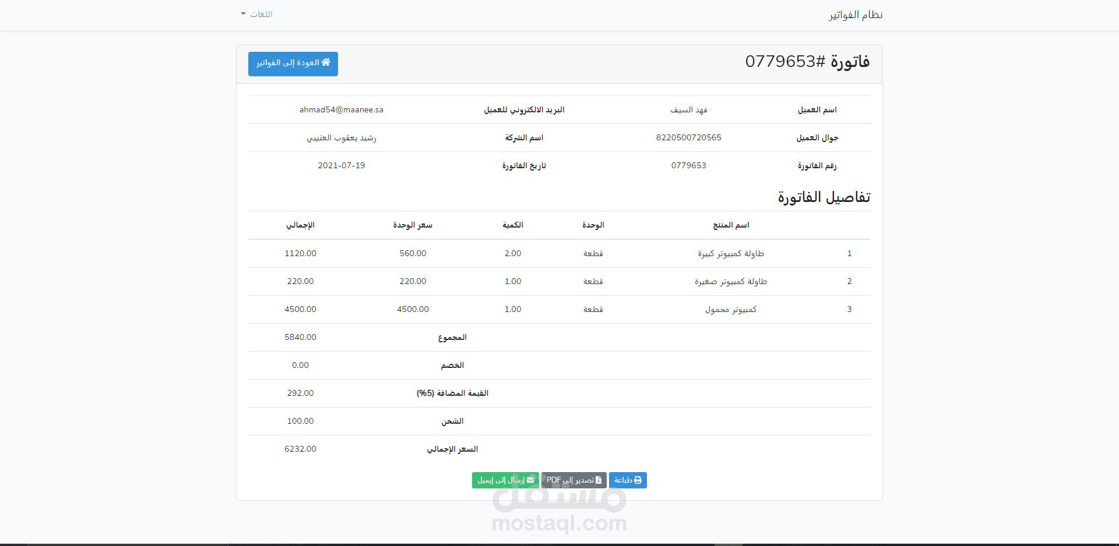This screenshot has height=546, width=1119.
Task: Click the السعر الإجمالي label
Action: click(x=452, y=449)
